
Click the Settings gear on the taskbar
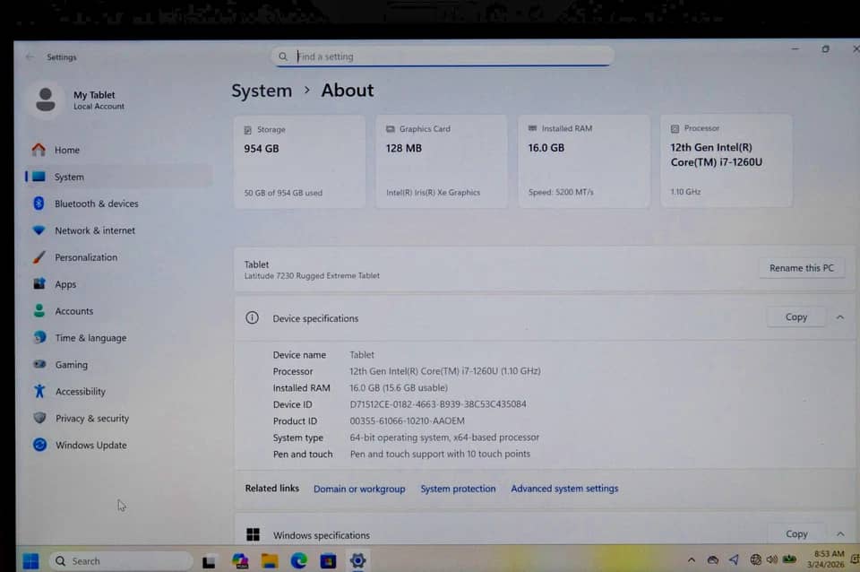point(357,560)
